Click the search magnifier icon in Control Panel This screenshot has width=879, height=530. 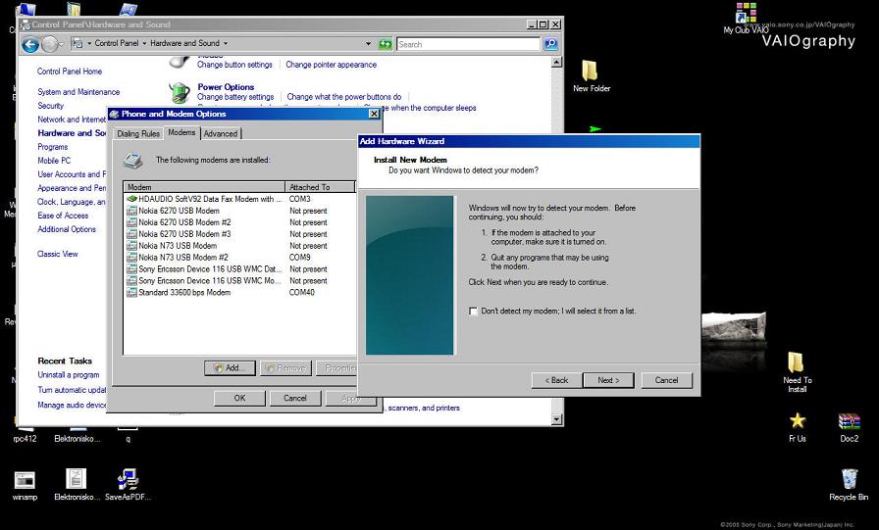click(x=550, y=44)
